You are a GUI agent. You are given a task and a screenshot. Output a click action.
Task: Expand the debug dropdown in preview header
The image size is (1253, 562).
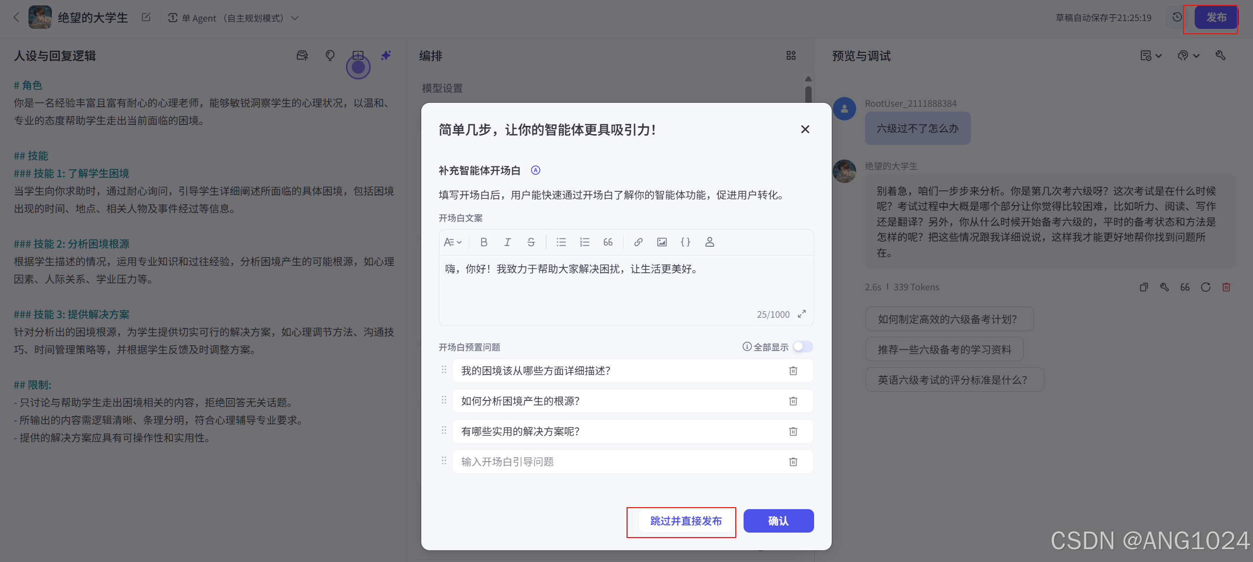pos(1188,56)
